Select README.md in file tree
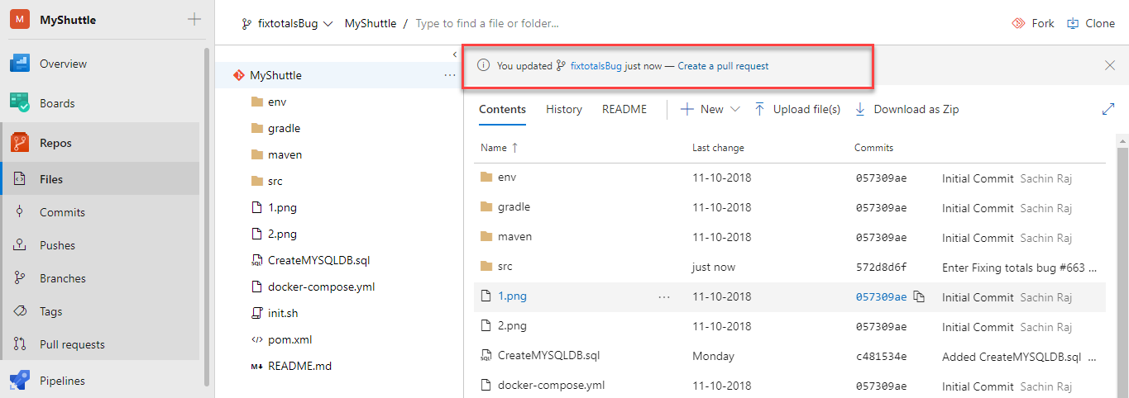 [299, 366]
